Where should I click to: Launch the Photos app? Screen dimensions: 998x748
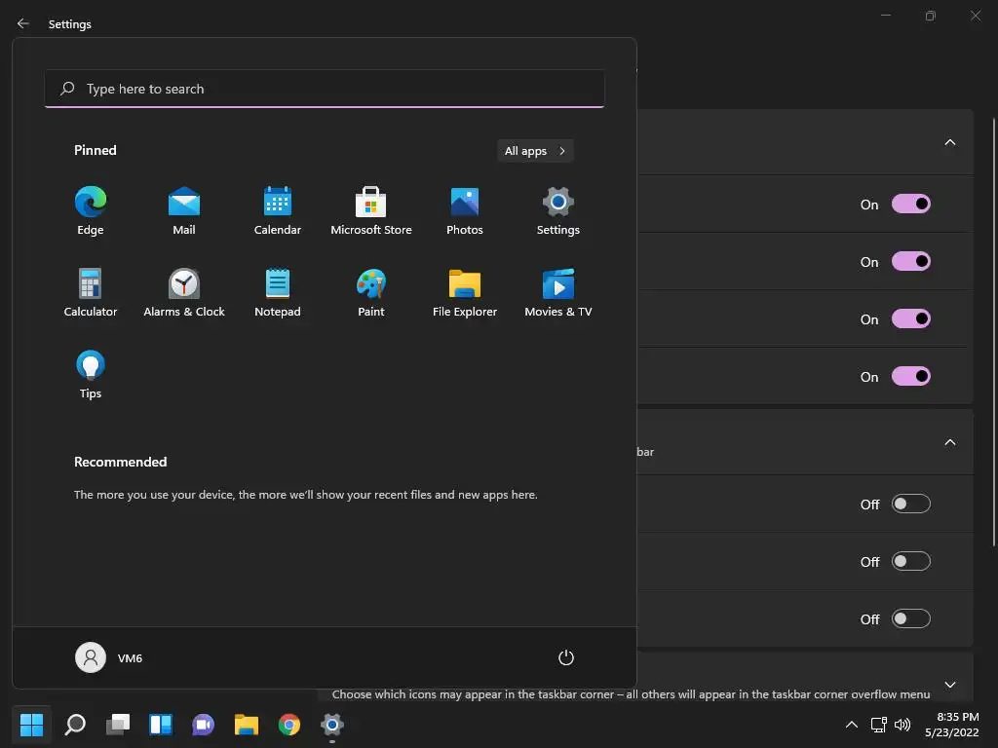click(x=465, y=211)
